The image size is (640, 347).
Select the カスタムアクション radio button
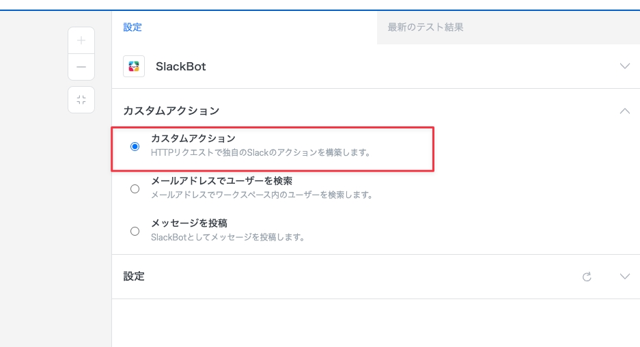coord(135,146)
